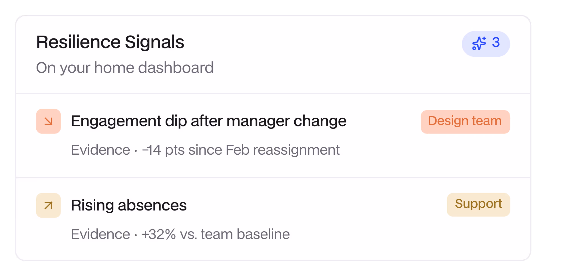View evidence +32% vs. team baseline
The height and width of the screenshot is (276, 571).
[216, 234]
